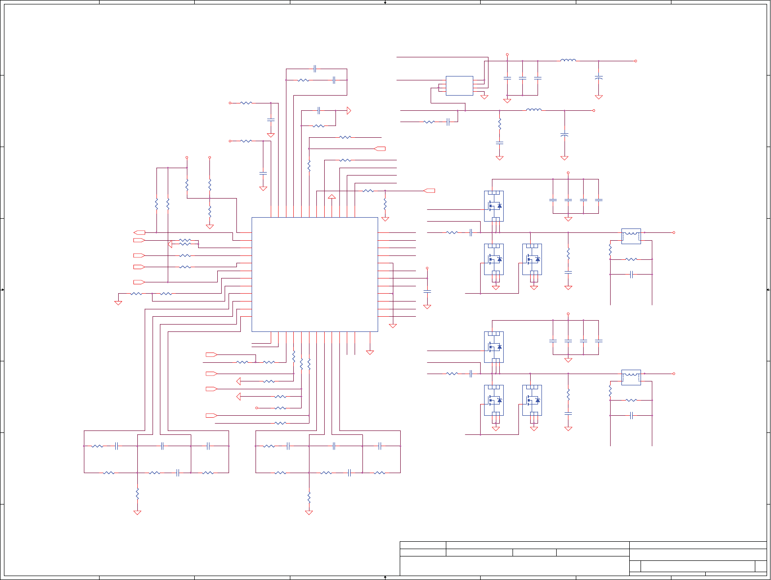This screenshot has width=771, height=580.
Task: Select the small IC block near top power rail
Action: click(x=459, y=86)
